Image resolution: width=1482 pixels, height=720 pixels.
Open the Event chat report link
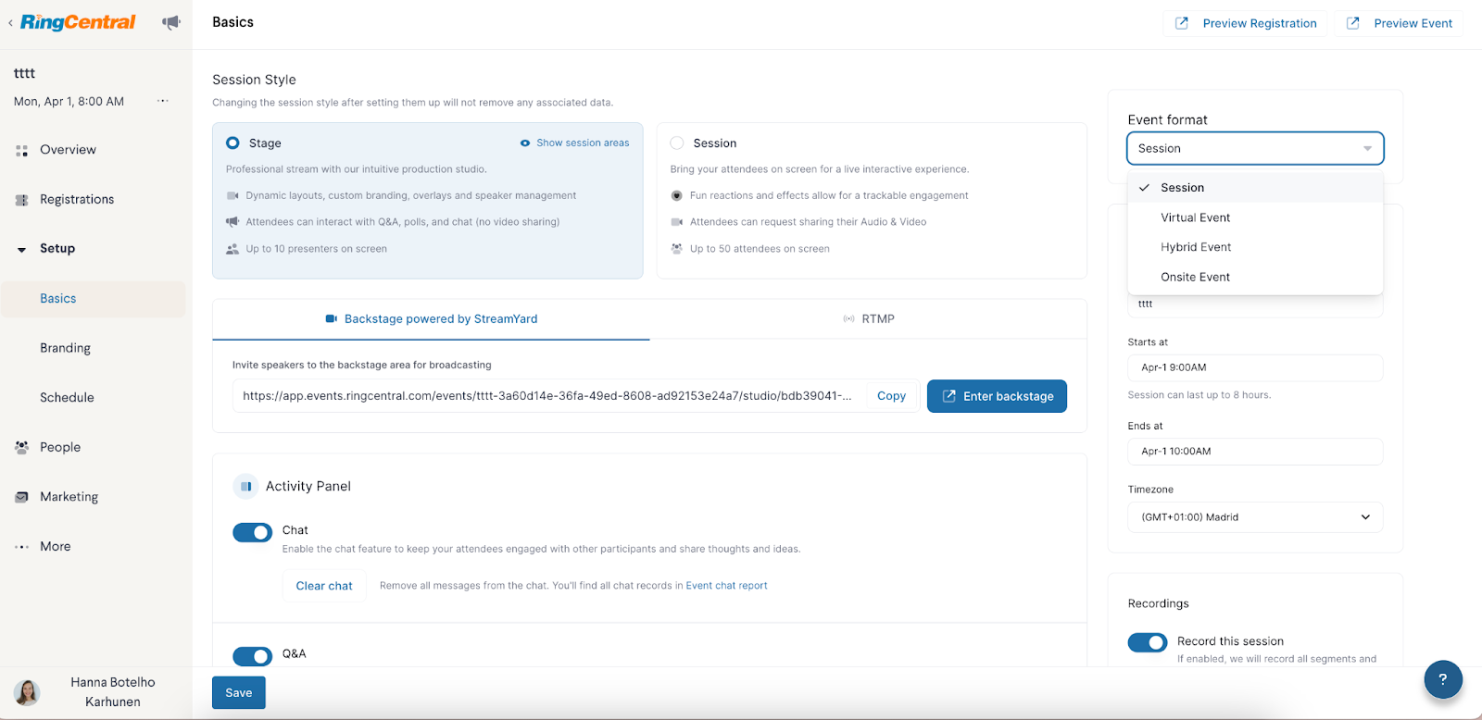[726, 585]
